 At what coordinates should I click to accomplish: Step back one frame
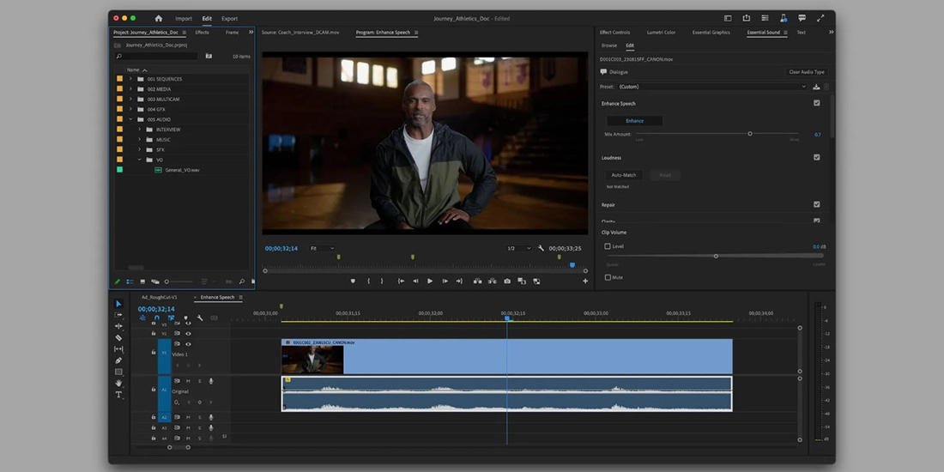[415, 281]
